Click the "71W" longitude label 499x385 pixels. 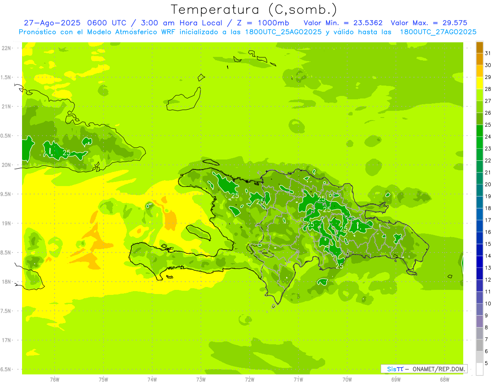point(298,380)
